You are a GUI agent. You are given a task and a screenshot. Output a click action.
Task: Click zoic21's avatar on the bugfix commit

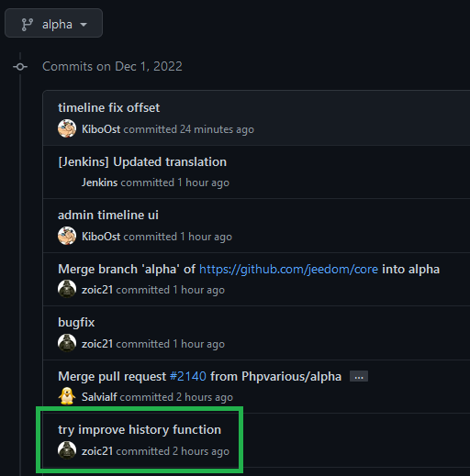[67, 343]
